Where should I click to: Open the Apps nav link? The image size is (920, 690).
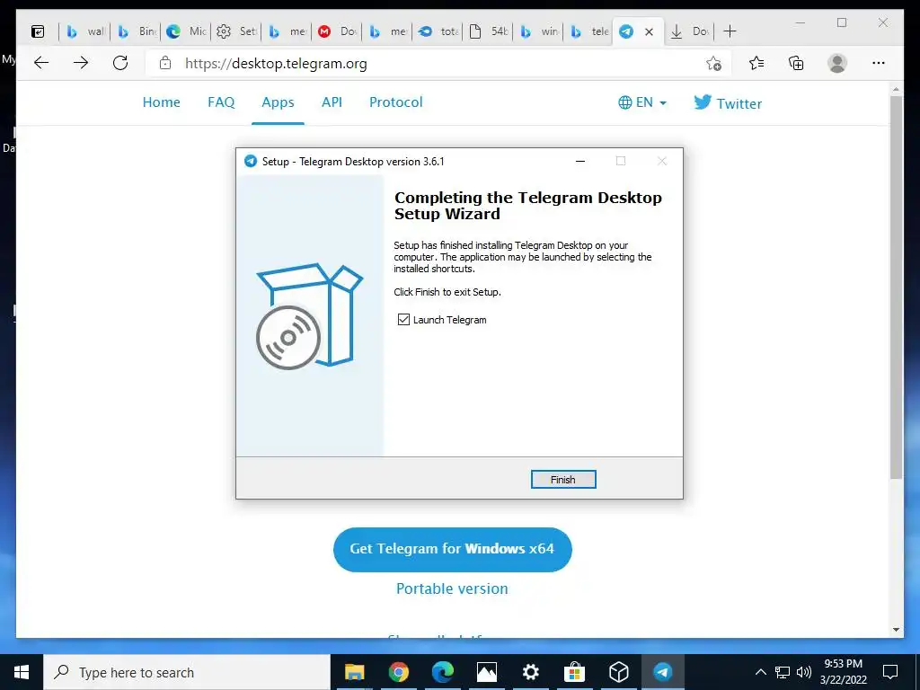279,102
